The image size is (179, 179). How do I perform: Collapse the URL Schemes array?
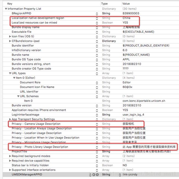click(x=18, y=96)
